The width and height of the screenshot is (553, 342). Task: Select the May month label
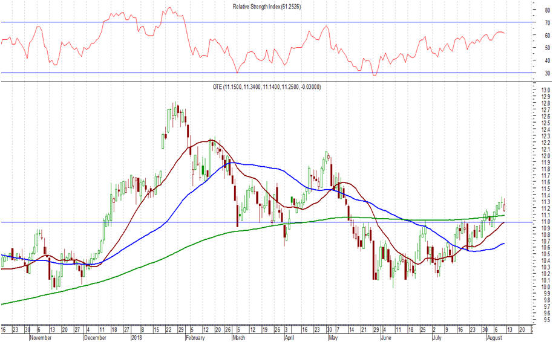coord(333,338)
